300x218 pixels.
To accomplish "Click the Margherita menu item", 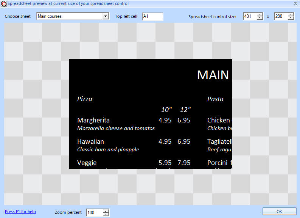I will coord(93,120).
